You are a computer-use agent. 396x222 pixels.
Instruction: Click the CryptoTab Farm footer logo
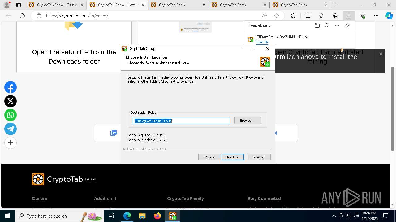click(x=64, y=179)
